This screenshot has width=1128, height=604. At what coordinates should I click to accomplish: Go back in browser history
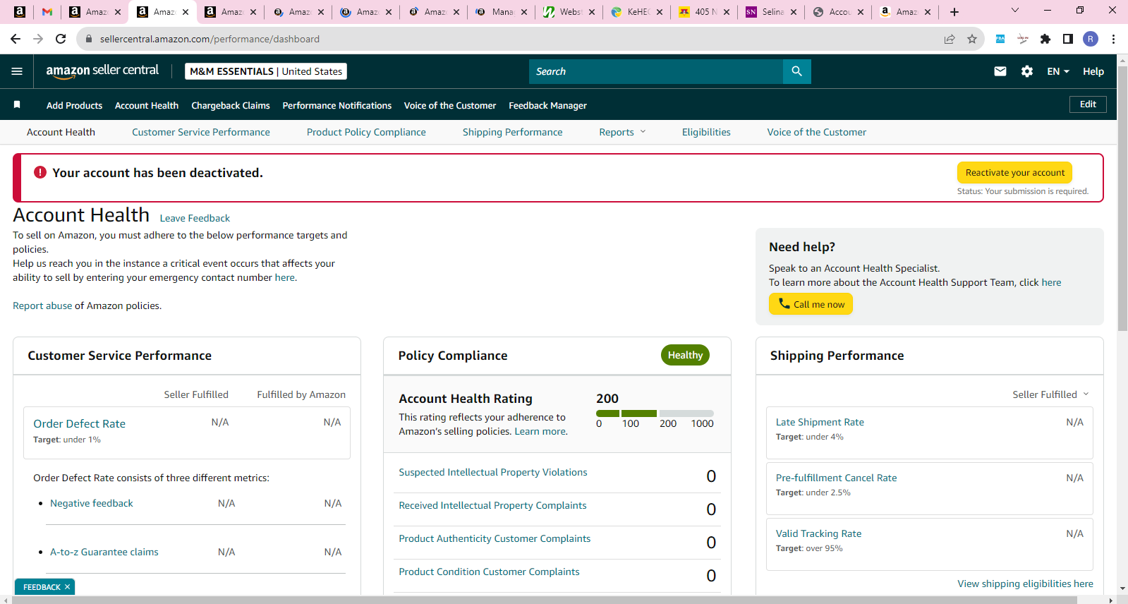click(x=16, y=39)
